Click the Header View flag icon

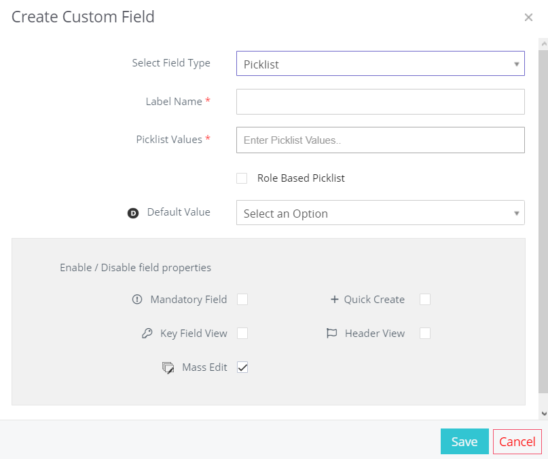(x=331, y=334)
